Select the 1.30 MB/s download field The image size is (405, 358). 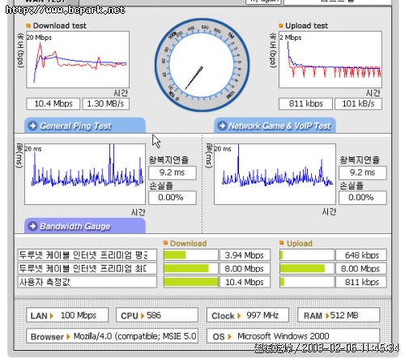pos(105,104)
